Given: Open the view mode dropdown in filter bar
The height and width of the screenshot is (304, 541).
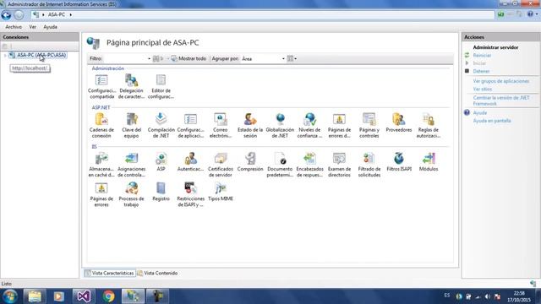Looking at the screenshot, I should tap(292, 58).
